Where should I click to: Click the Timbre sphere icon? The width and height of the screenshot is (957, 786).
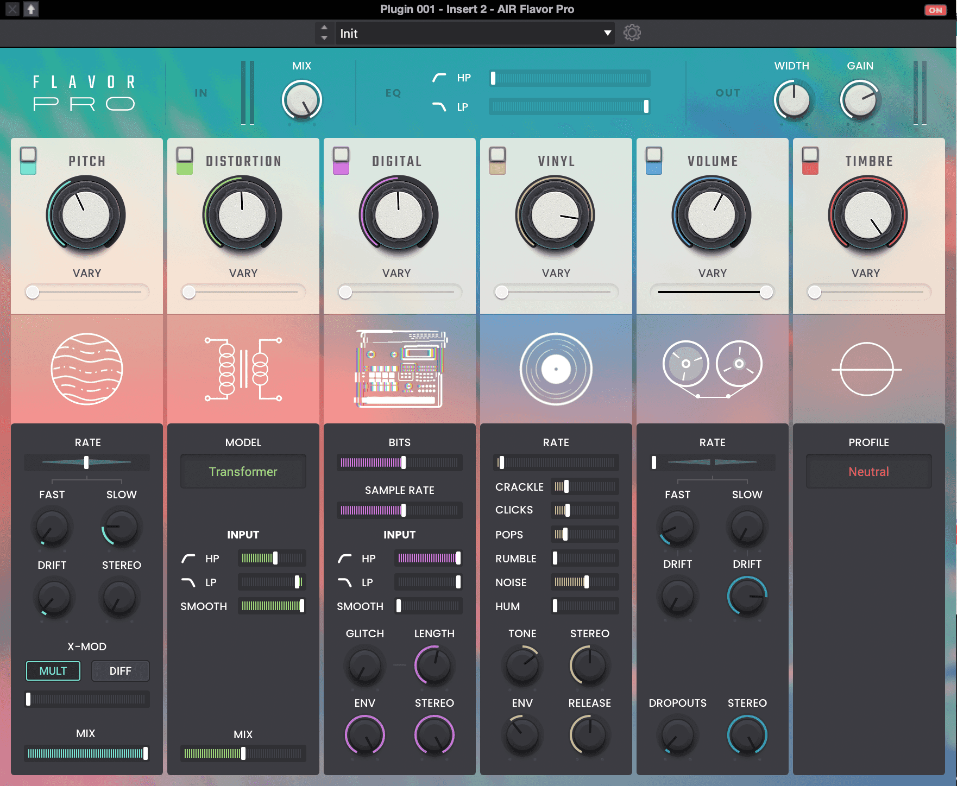pos(868,369)
